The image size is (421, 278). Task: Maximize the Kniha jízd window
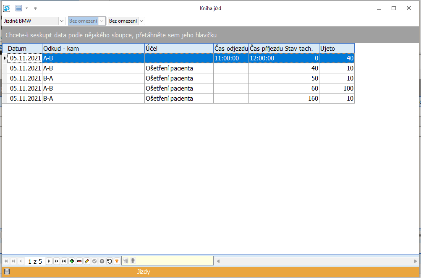tap(394, 8)
